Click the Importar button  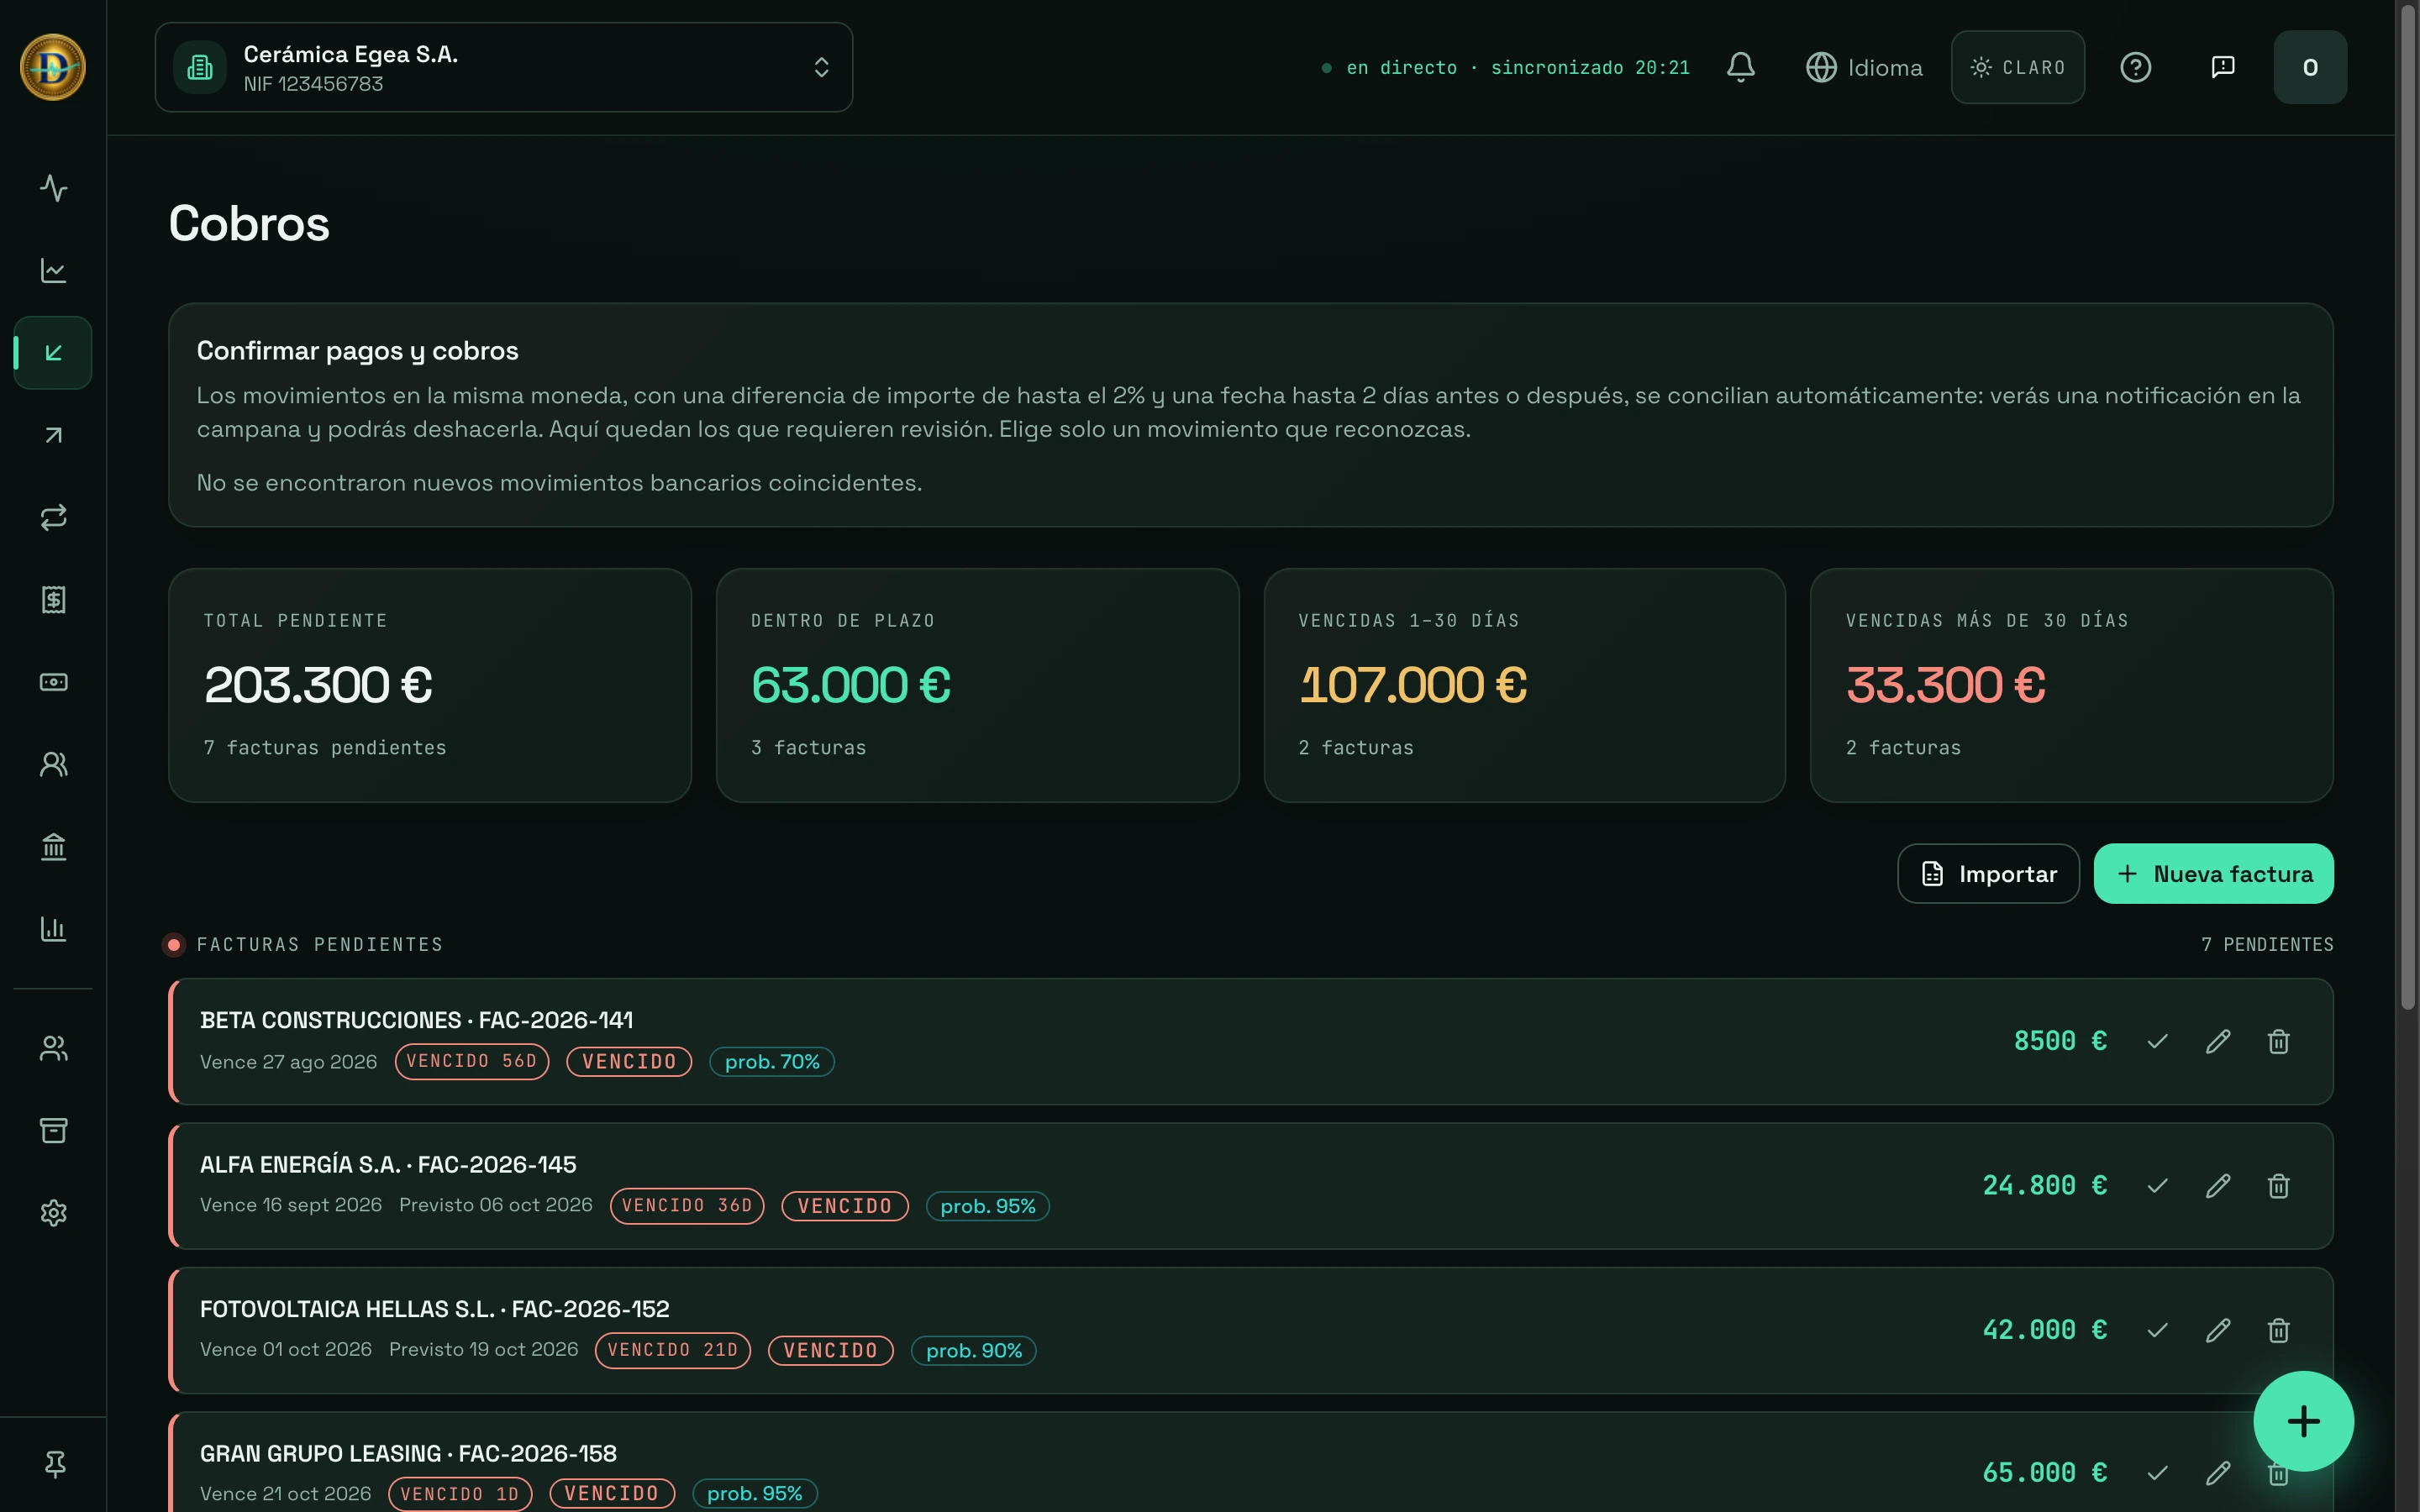point(1988,874)
